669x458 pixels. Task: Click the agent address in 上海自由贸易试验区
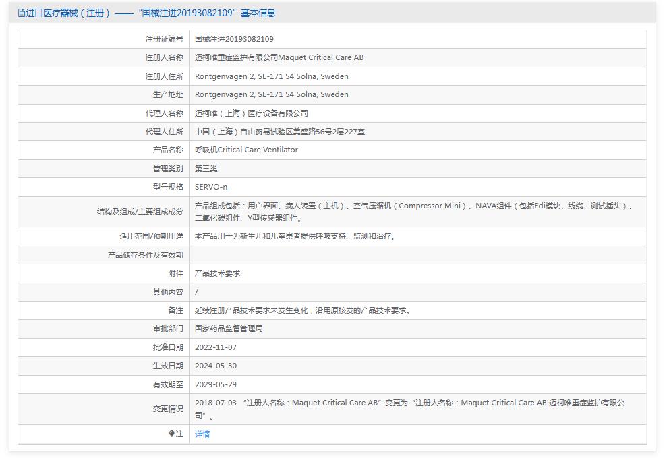(x=279, y=132)
